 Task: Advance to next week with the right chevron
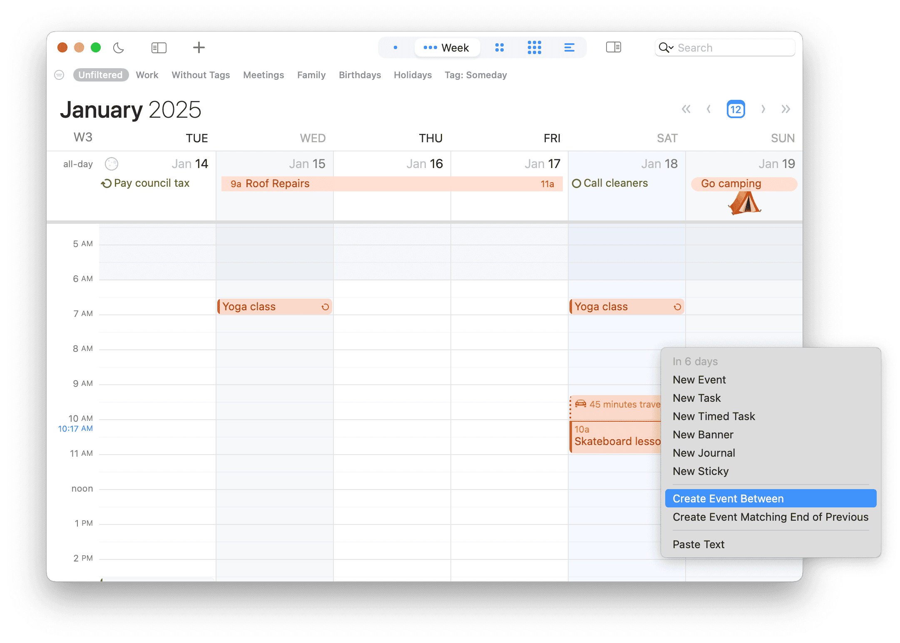(763, 109)
